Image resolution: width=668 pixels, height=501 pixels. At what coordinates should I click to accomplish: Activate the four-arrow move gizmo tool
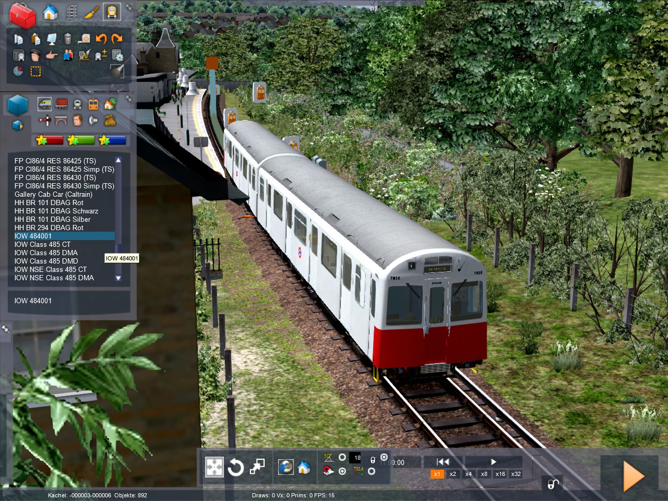214,467
